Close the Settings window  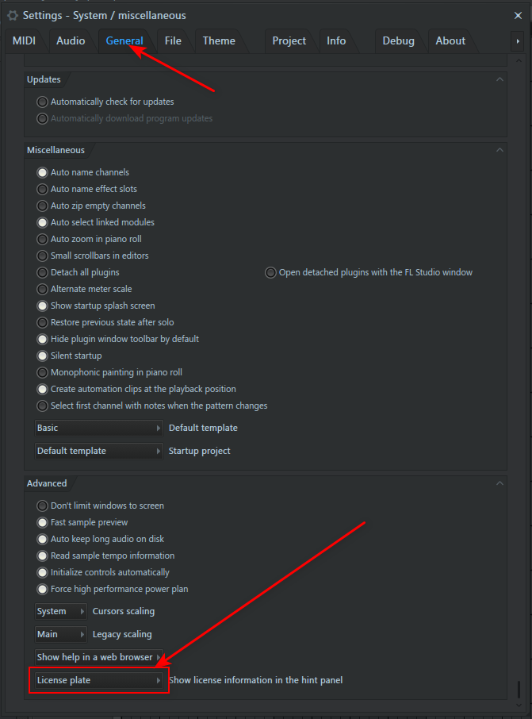click(518, 15)
